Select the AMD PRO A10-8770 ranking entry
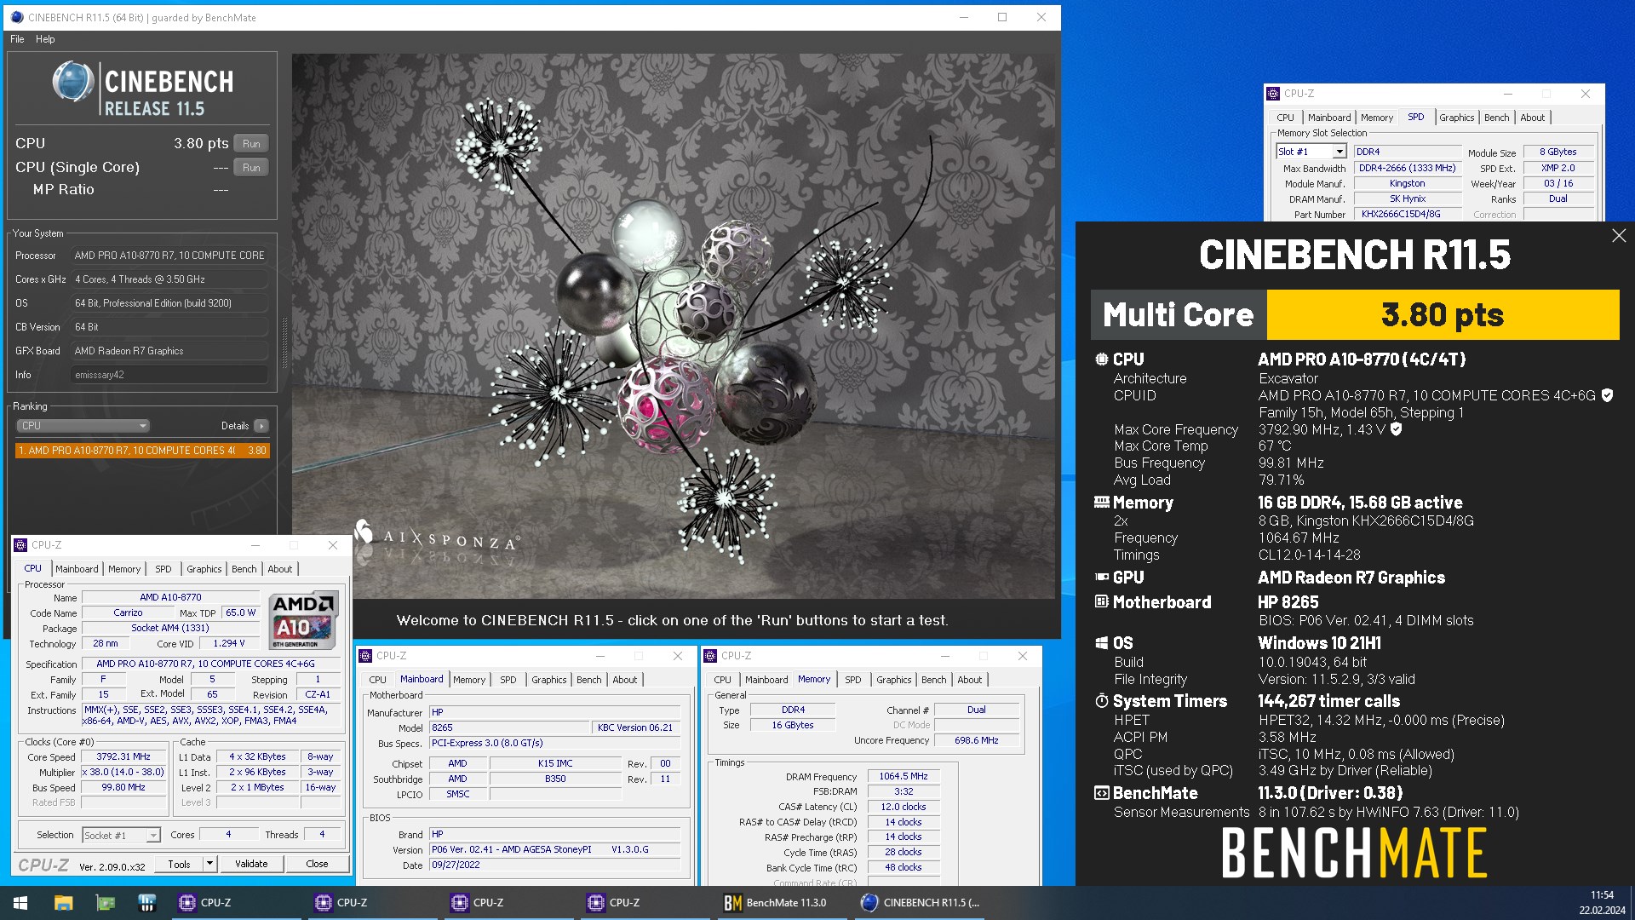This screenshot has height=920, width=1635. (x=142, y=451)
